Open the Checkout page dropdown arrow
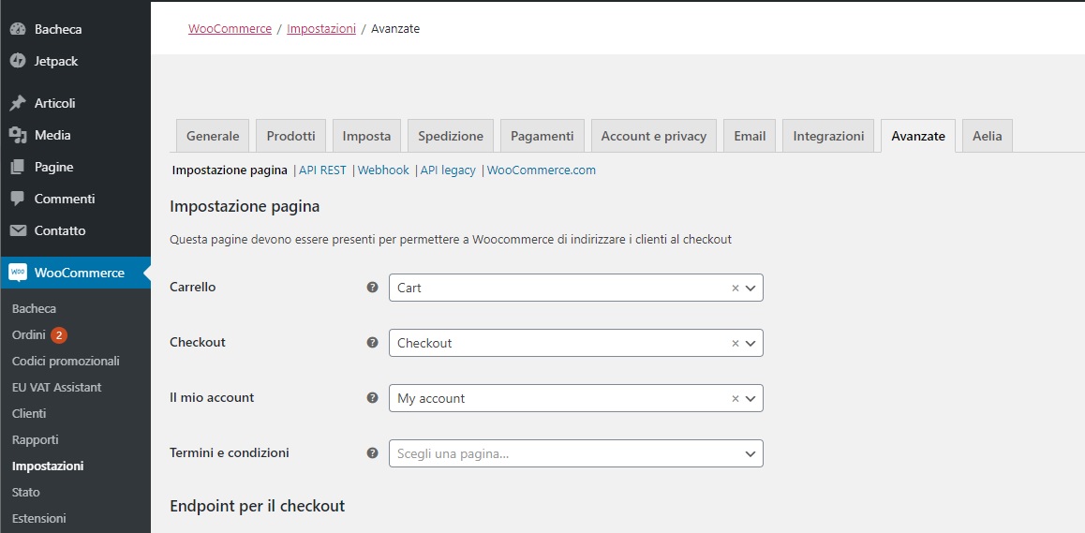 [751, 344]
